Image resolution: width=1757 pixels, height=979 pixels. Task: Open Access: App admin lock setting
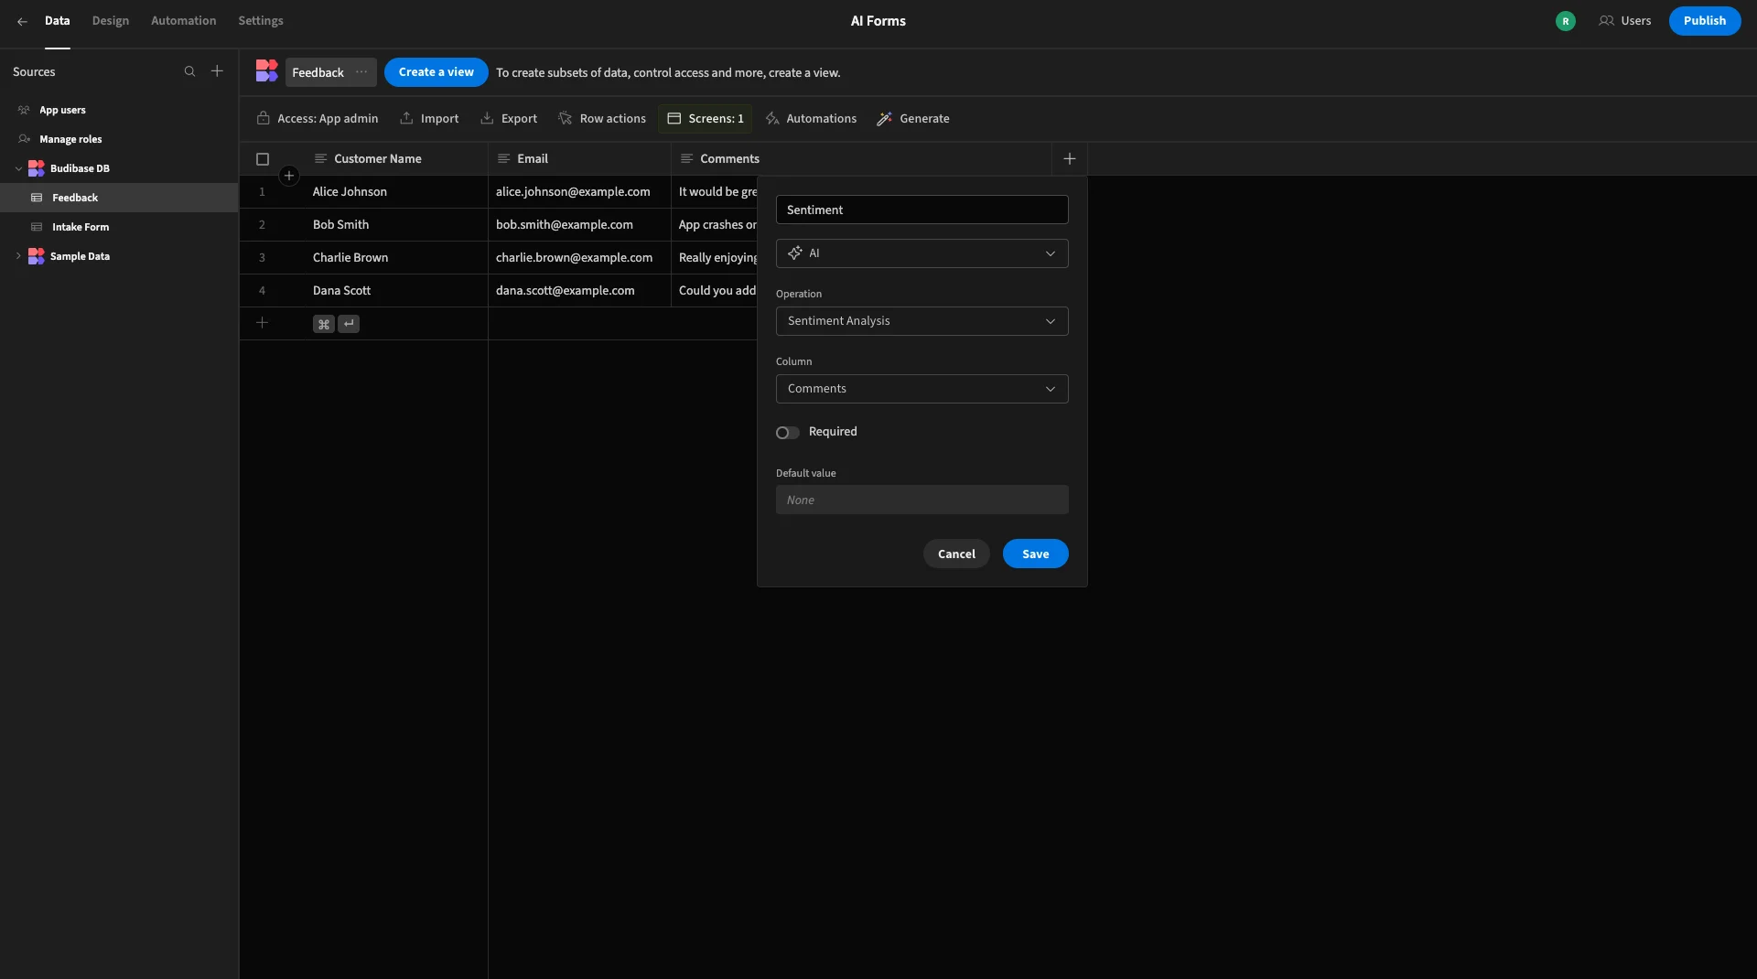coord(317,119)
